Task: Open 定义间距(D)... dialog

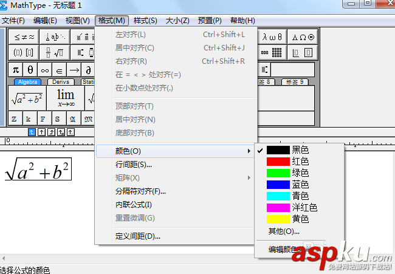Action: 176,236
